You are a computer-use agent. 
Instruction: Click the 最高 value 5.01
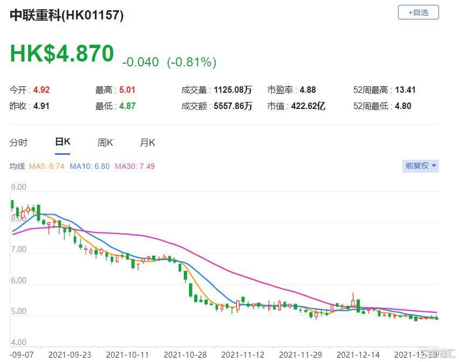(x=127, y=90)
